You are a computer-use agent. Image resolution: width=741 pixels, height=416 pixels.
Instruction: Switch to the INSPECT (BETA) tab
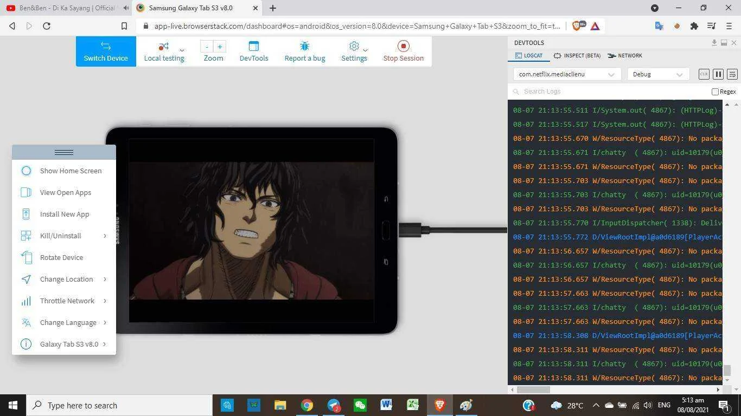click(577, 55)
